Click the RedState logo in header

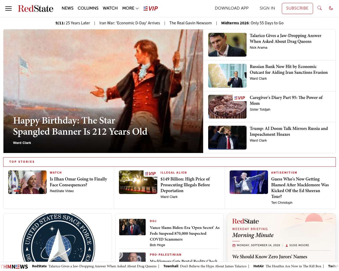coord(35,8)
